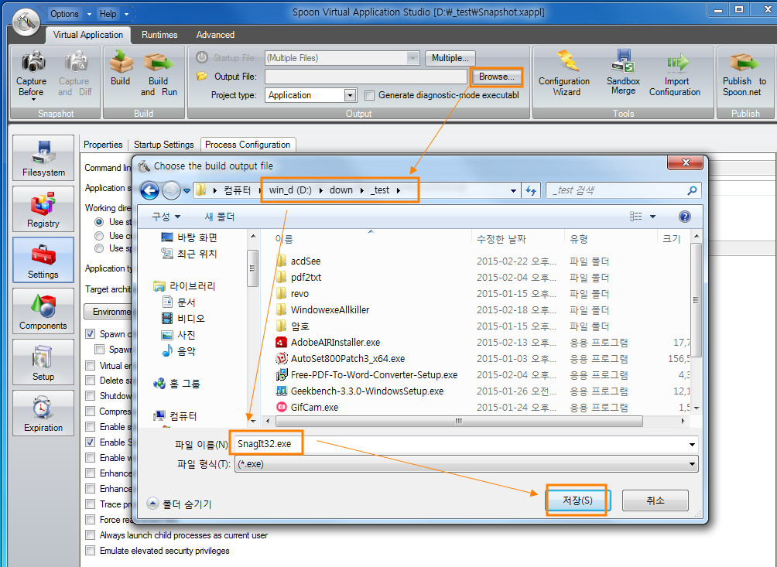
Task: Open the Filesystem section
Action: tap(43, 158)
